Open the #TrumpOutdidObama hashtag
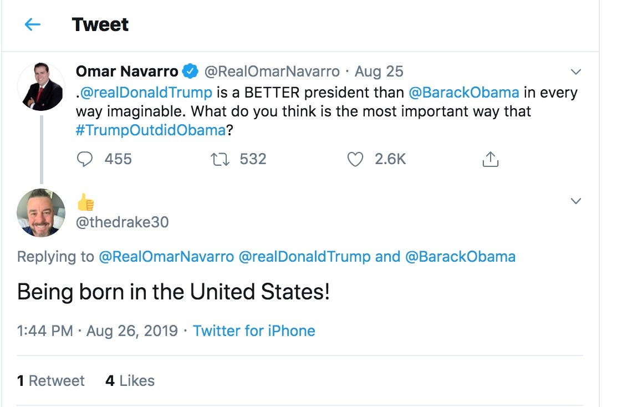The image size is (622, 407). [x=151, y=131]
